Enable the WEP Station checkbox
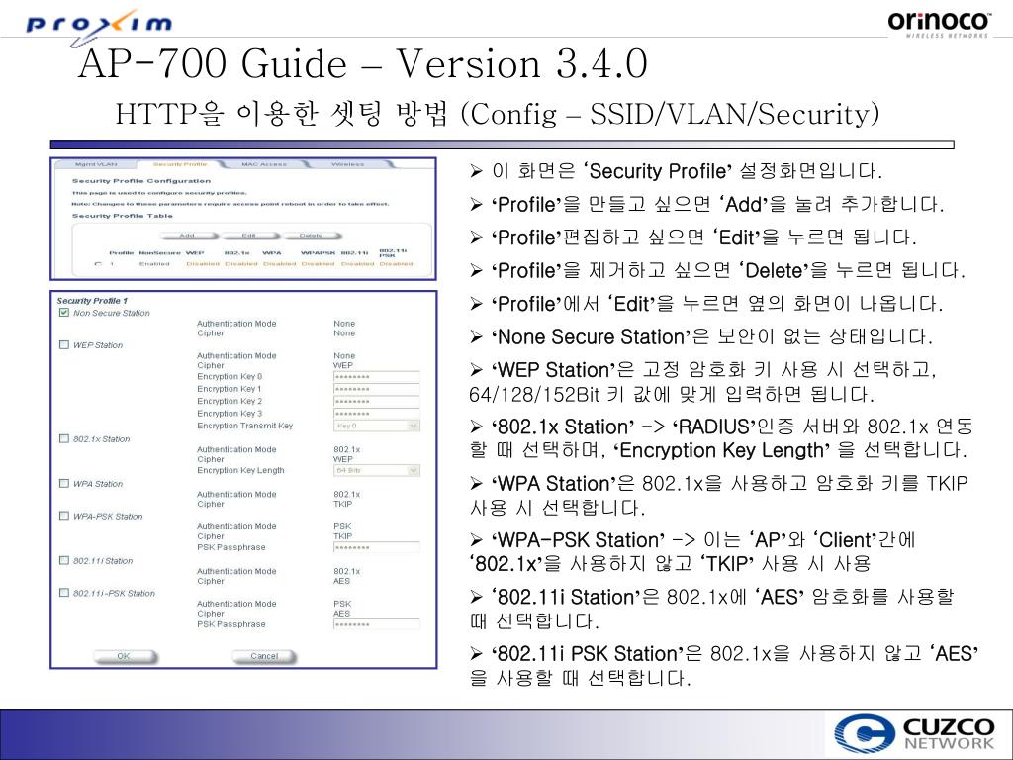This screenshot has width=1013, height=760. pos(64,345)
